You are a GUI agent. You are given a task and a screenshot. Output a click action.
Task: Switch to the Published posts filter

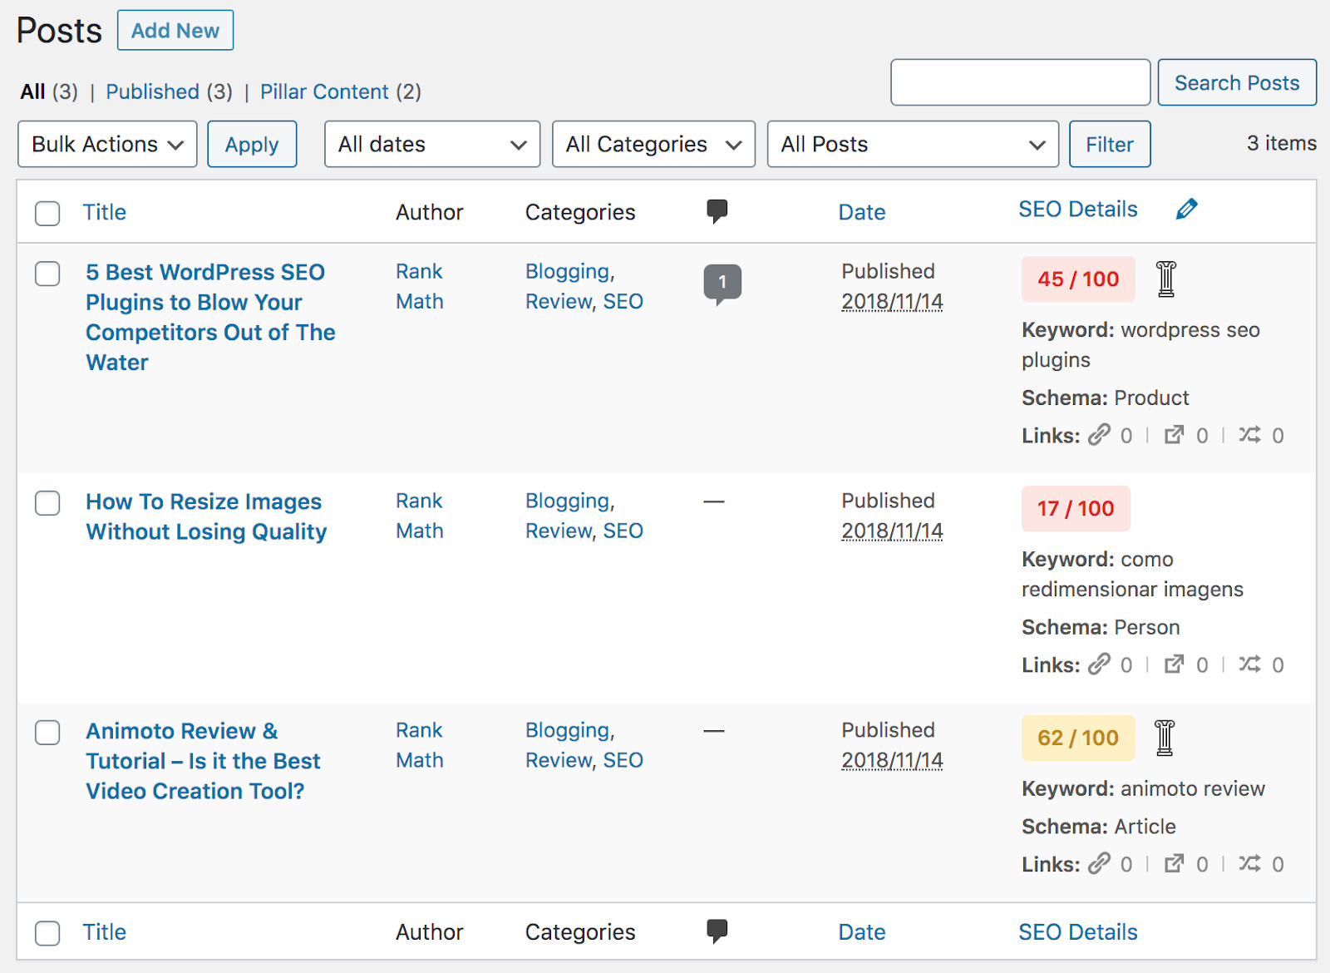(x=152, y=91)
